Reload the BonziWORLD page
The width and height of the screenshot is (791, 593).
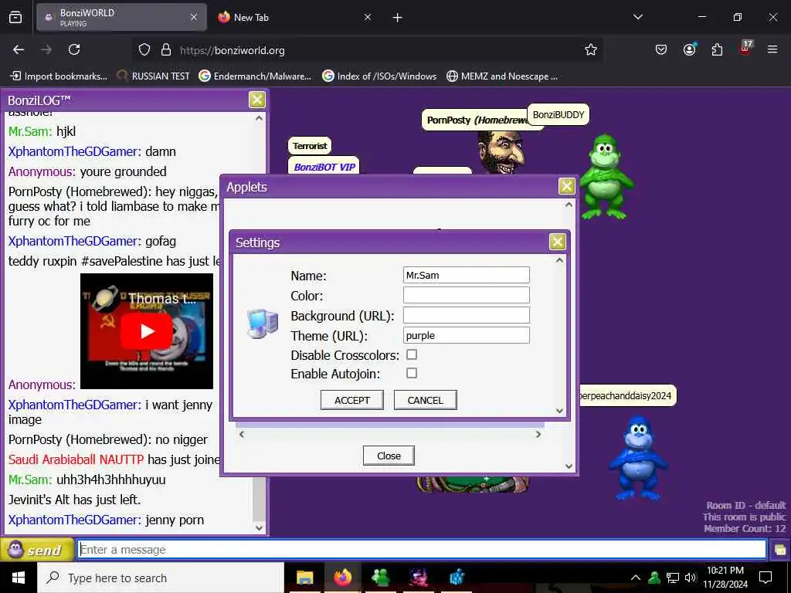coord(74,49)
